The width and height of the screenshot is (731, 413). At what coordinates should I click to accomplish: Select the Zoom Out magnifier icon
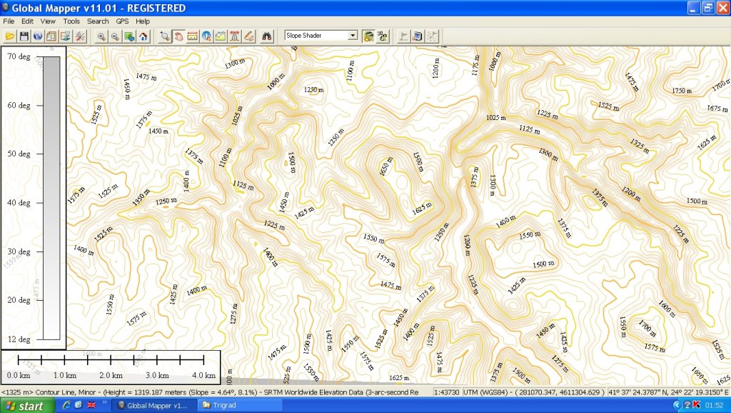115,36
